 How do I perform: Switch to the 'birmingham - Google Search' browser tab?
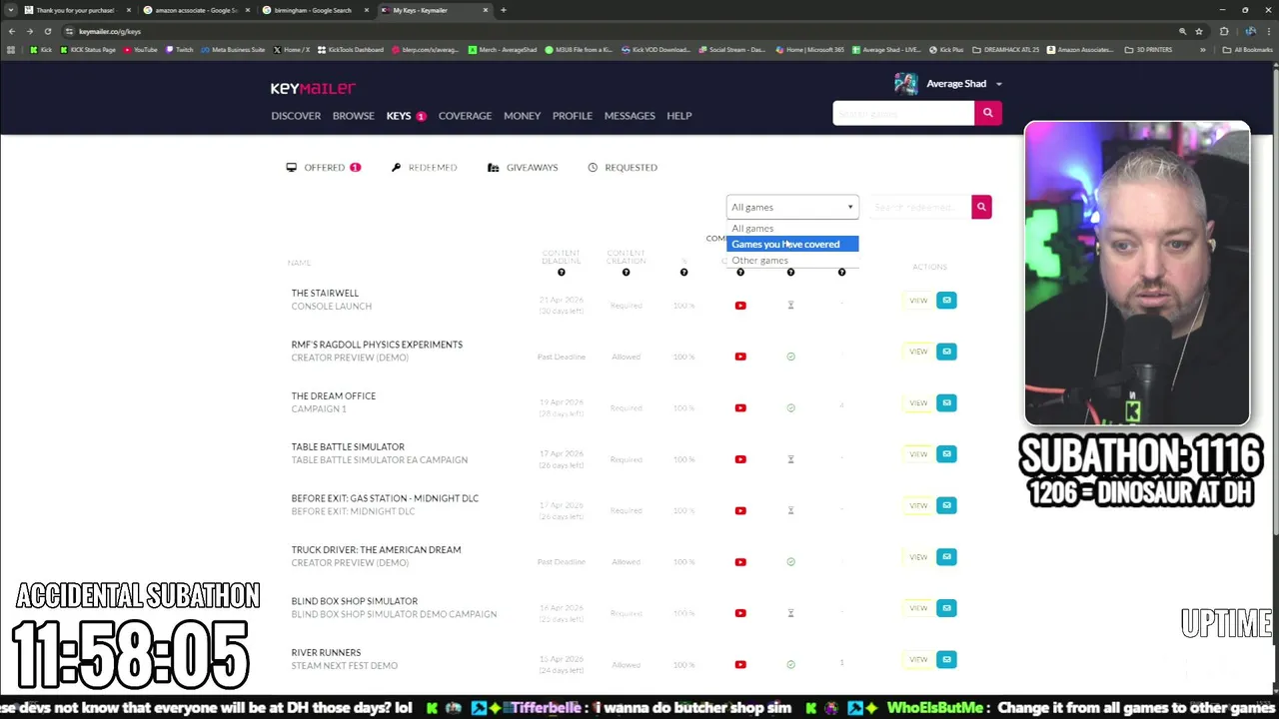[313, 10]
